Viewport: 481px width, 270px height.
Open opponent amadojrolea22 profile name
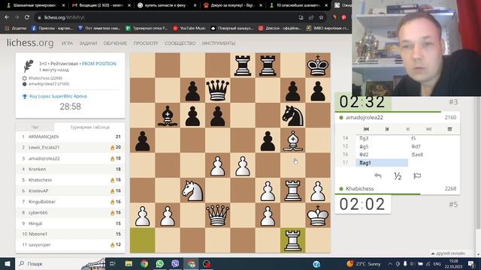pos(365,118)
